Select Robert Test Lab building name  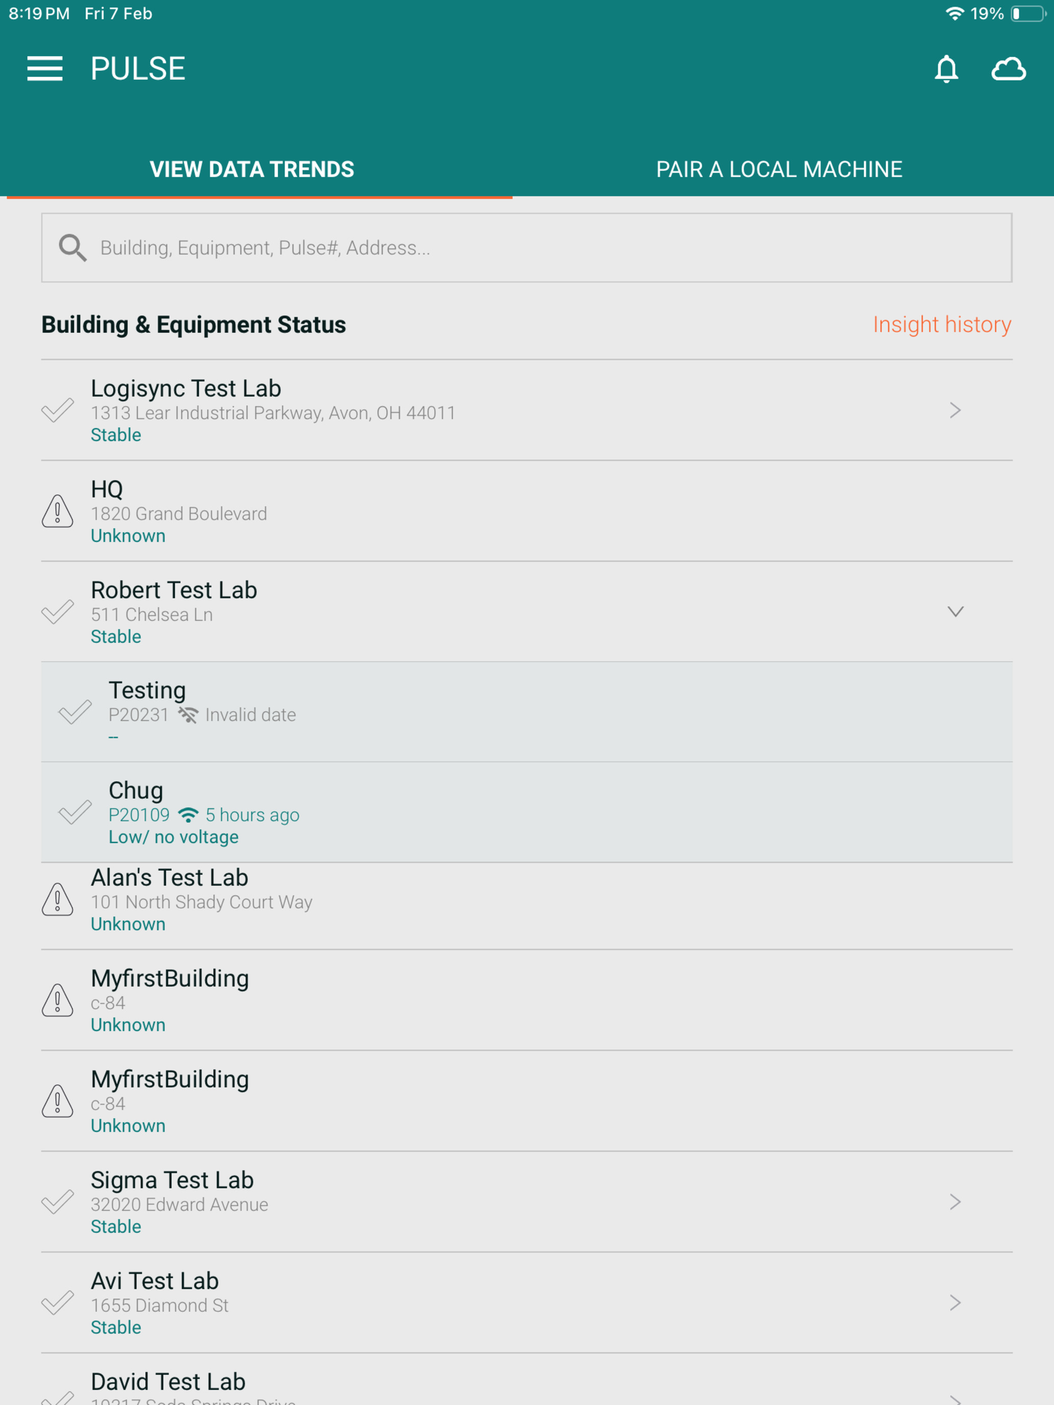(x=174, y=590)
